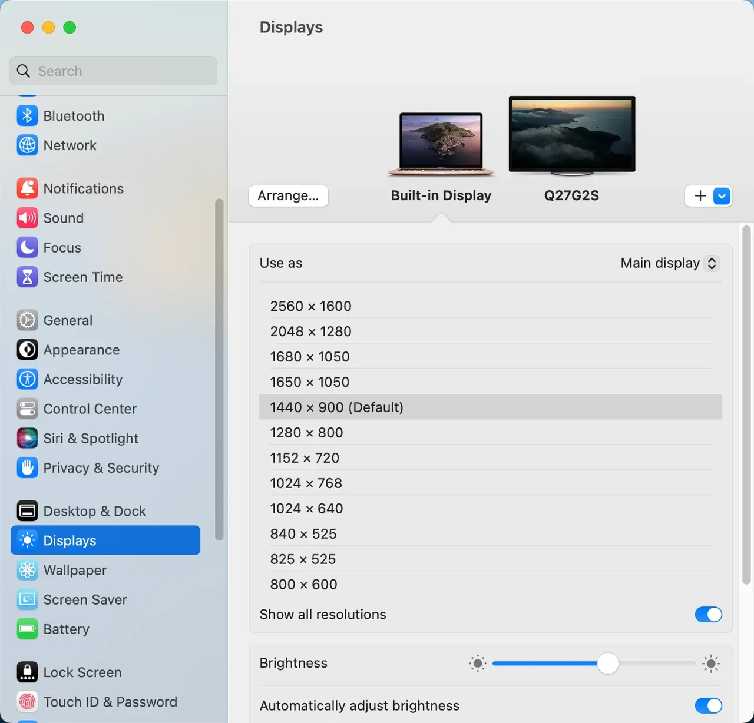Click the dim brightness sun icon

[478, 664]
